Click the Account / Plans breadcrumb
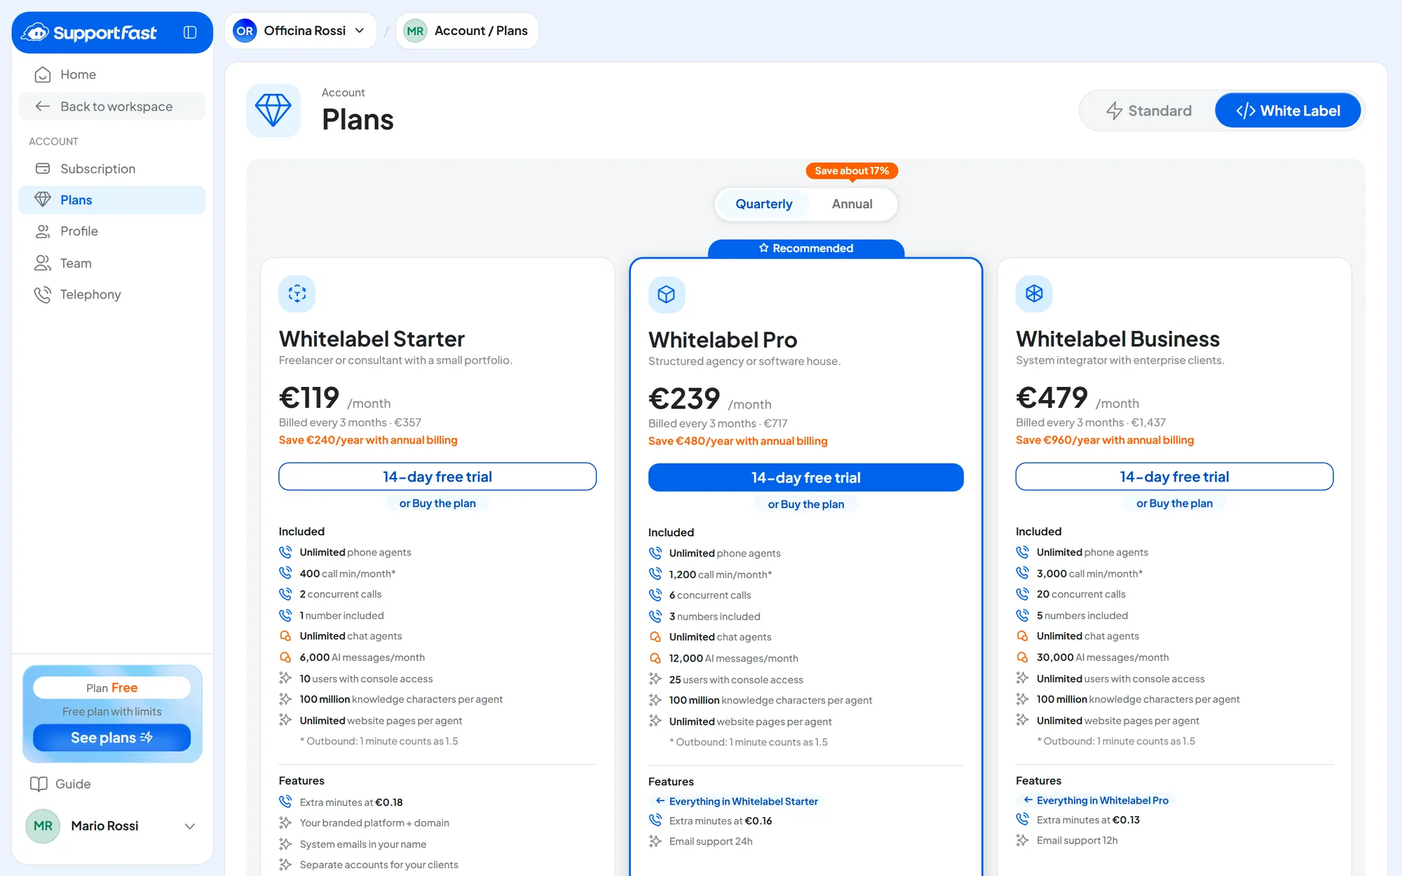The image size is (1402, 876). (468, 31)
